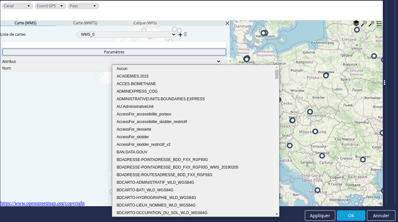Pick AccessFor_skidder_restrictif_v2 option

pyautogui.click(x=193, y=145)
